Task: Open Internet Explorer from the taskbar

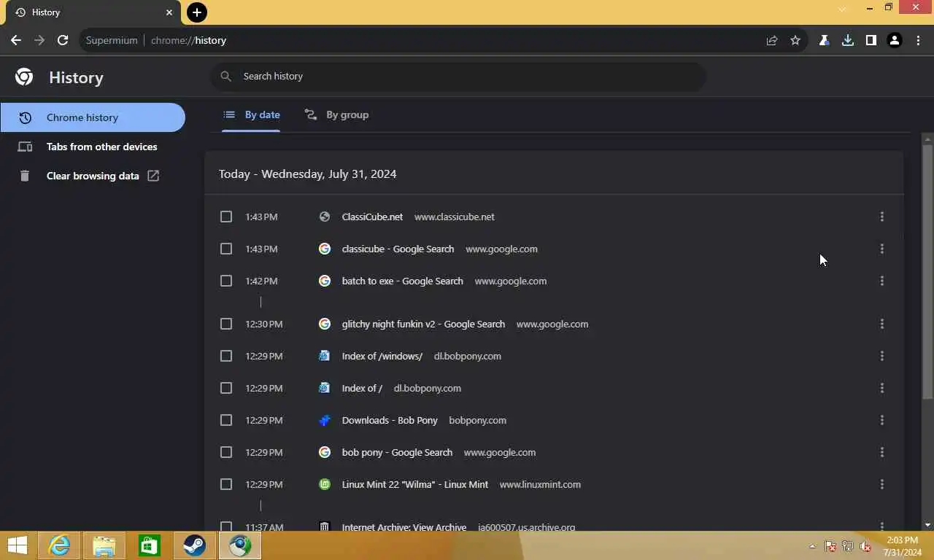Action: click(59, 545)
